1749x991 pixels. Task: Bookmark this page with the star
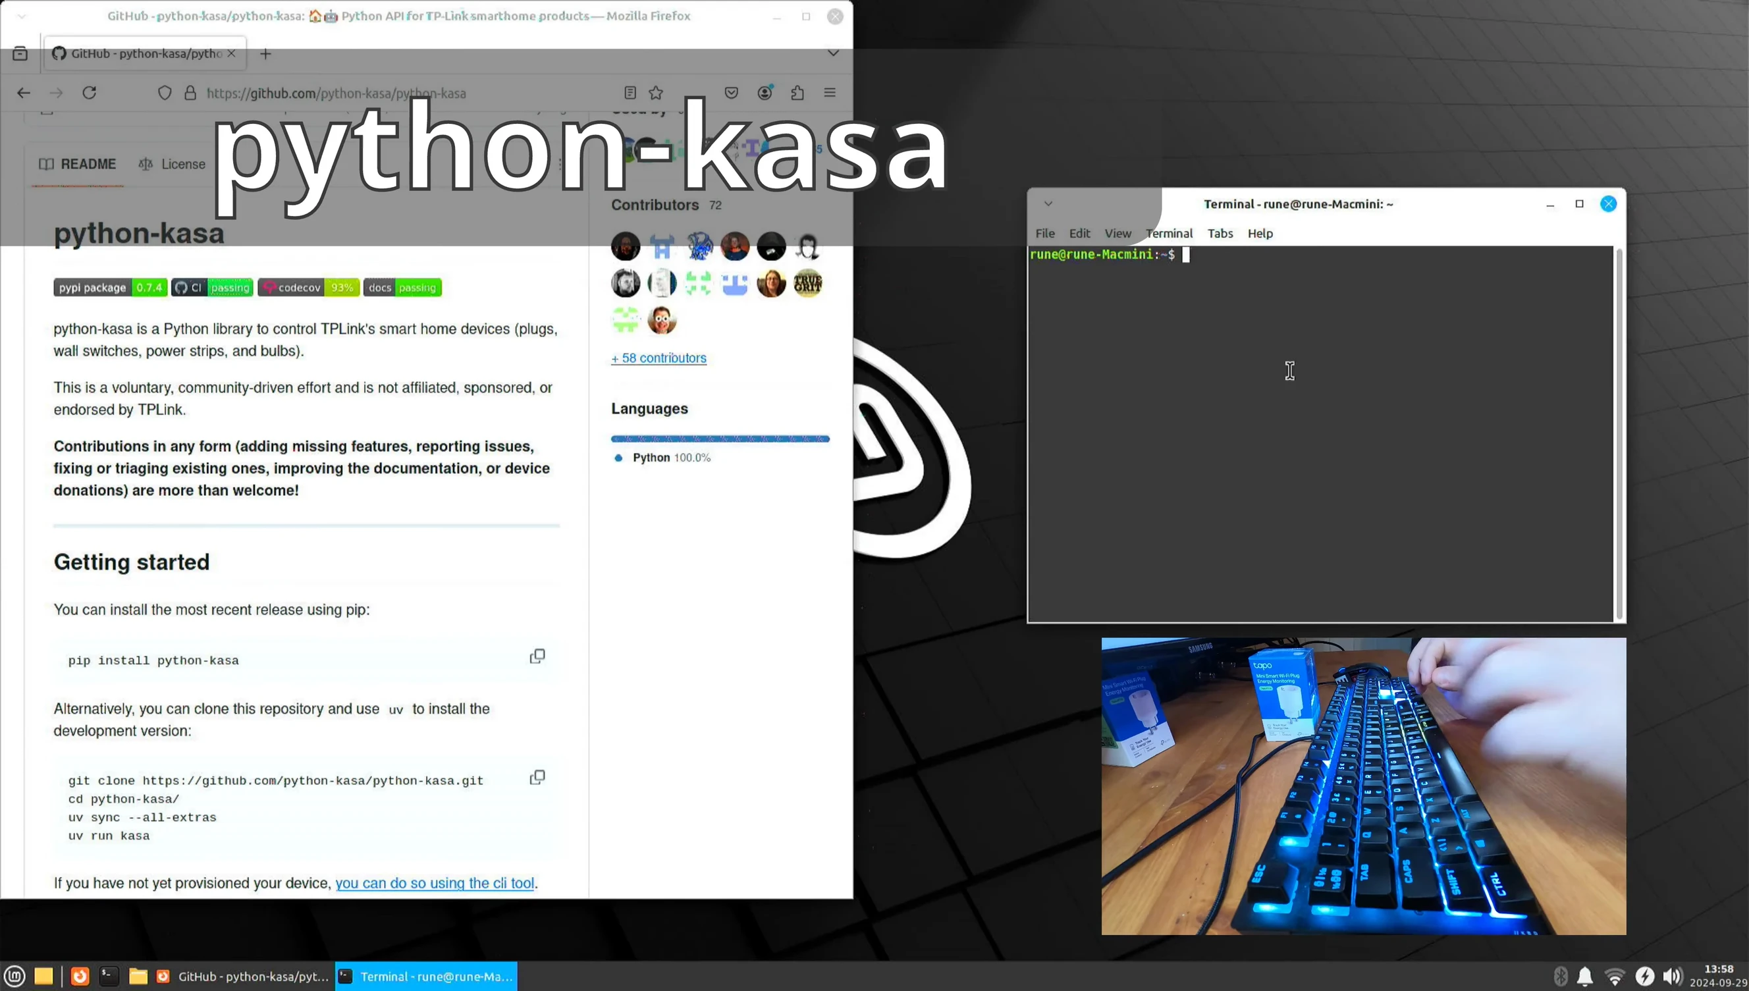tap(656, 93)
